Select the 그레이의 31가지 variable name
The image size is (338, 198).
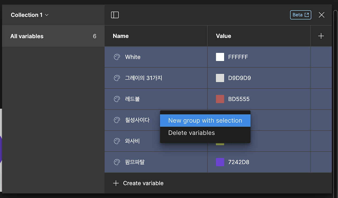tap(144, 78)
